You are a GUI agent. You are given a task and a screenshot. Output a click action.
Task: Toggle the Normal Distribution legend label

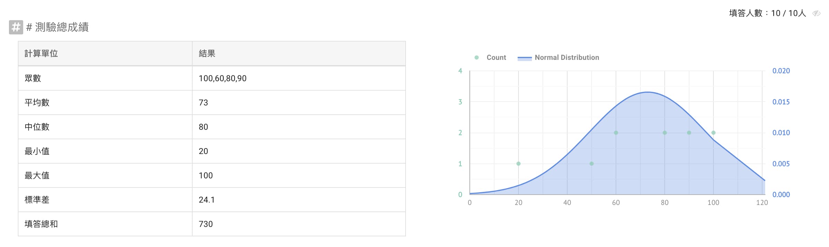[x=566, y=58]
